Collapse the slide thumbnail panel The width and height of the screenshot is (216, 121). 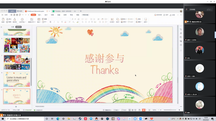[x=1, y=27]
